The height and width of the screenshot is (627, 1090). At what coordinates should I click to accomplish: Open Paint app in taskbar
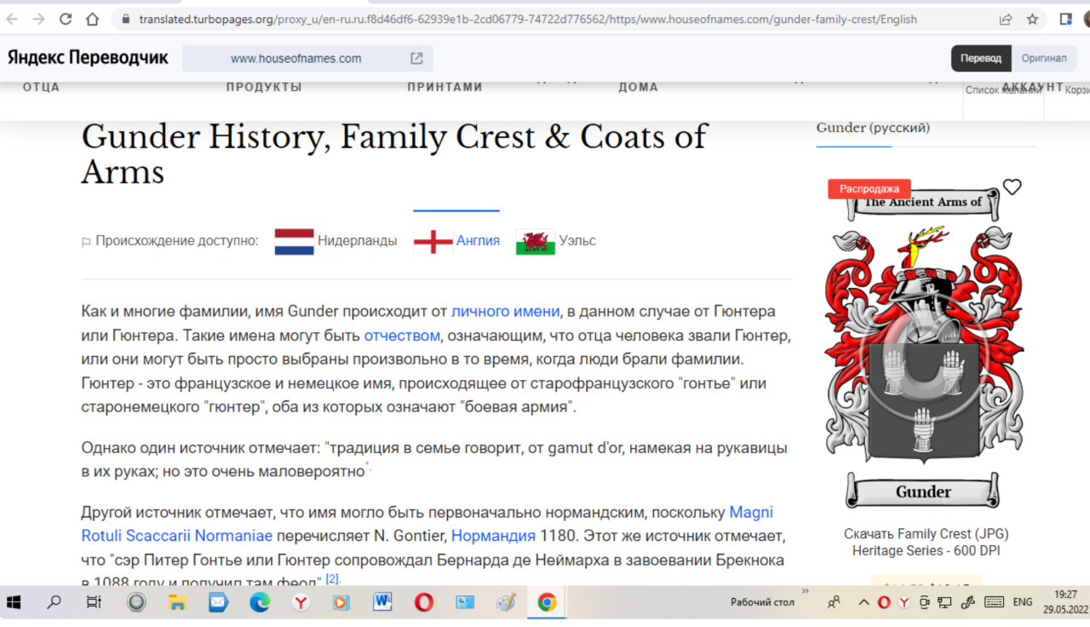(x=506, y=602)
